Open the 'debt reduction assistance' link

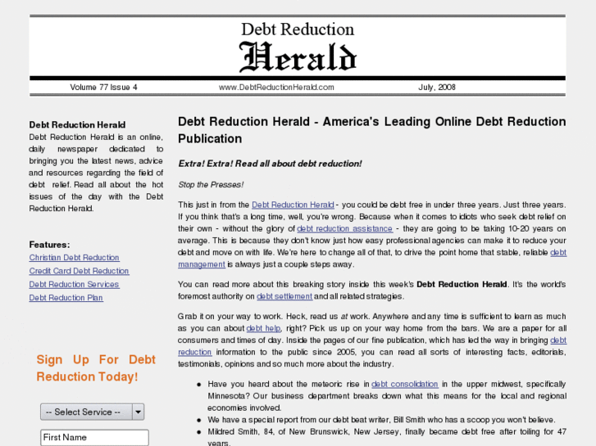click(345, 229)
